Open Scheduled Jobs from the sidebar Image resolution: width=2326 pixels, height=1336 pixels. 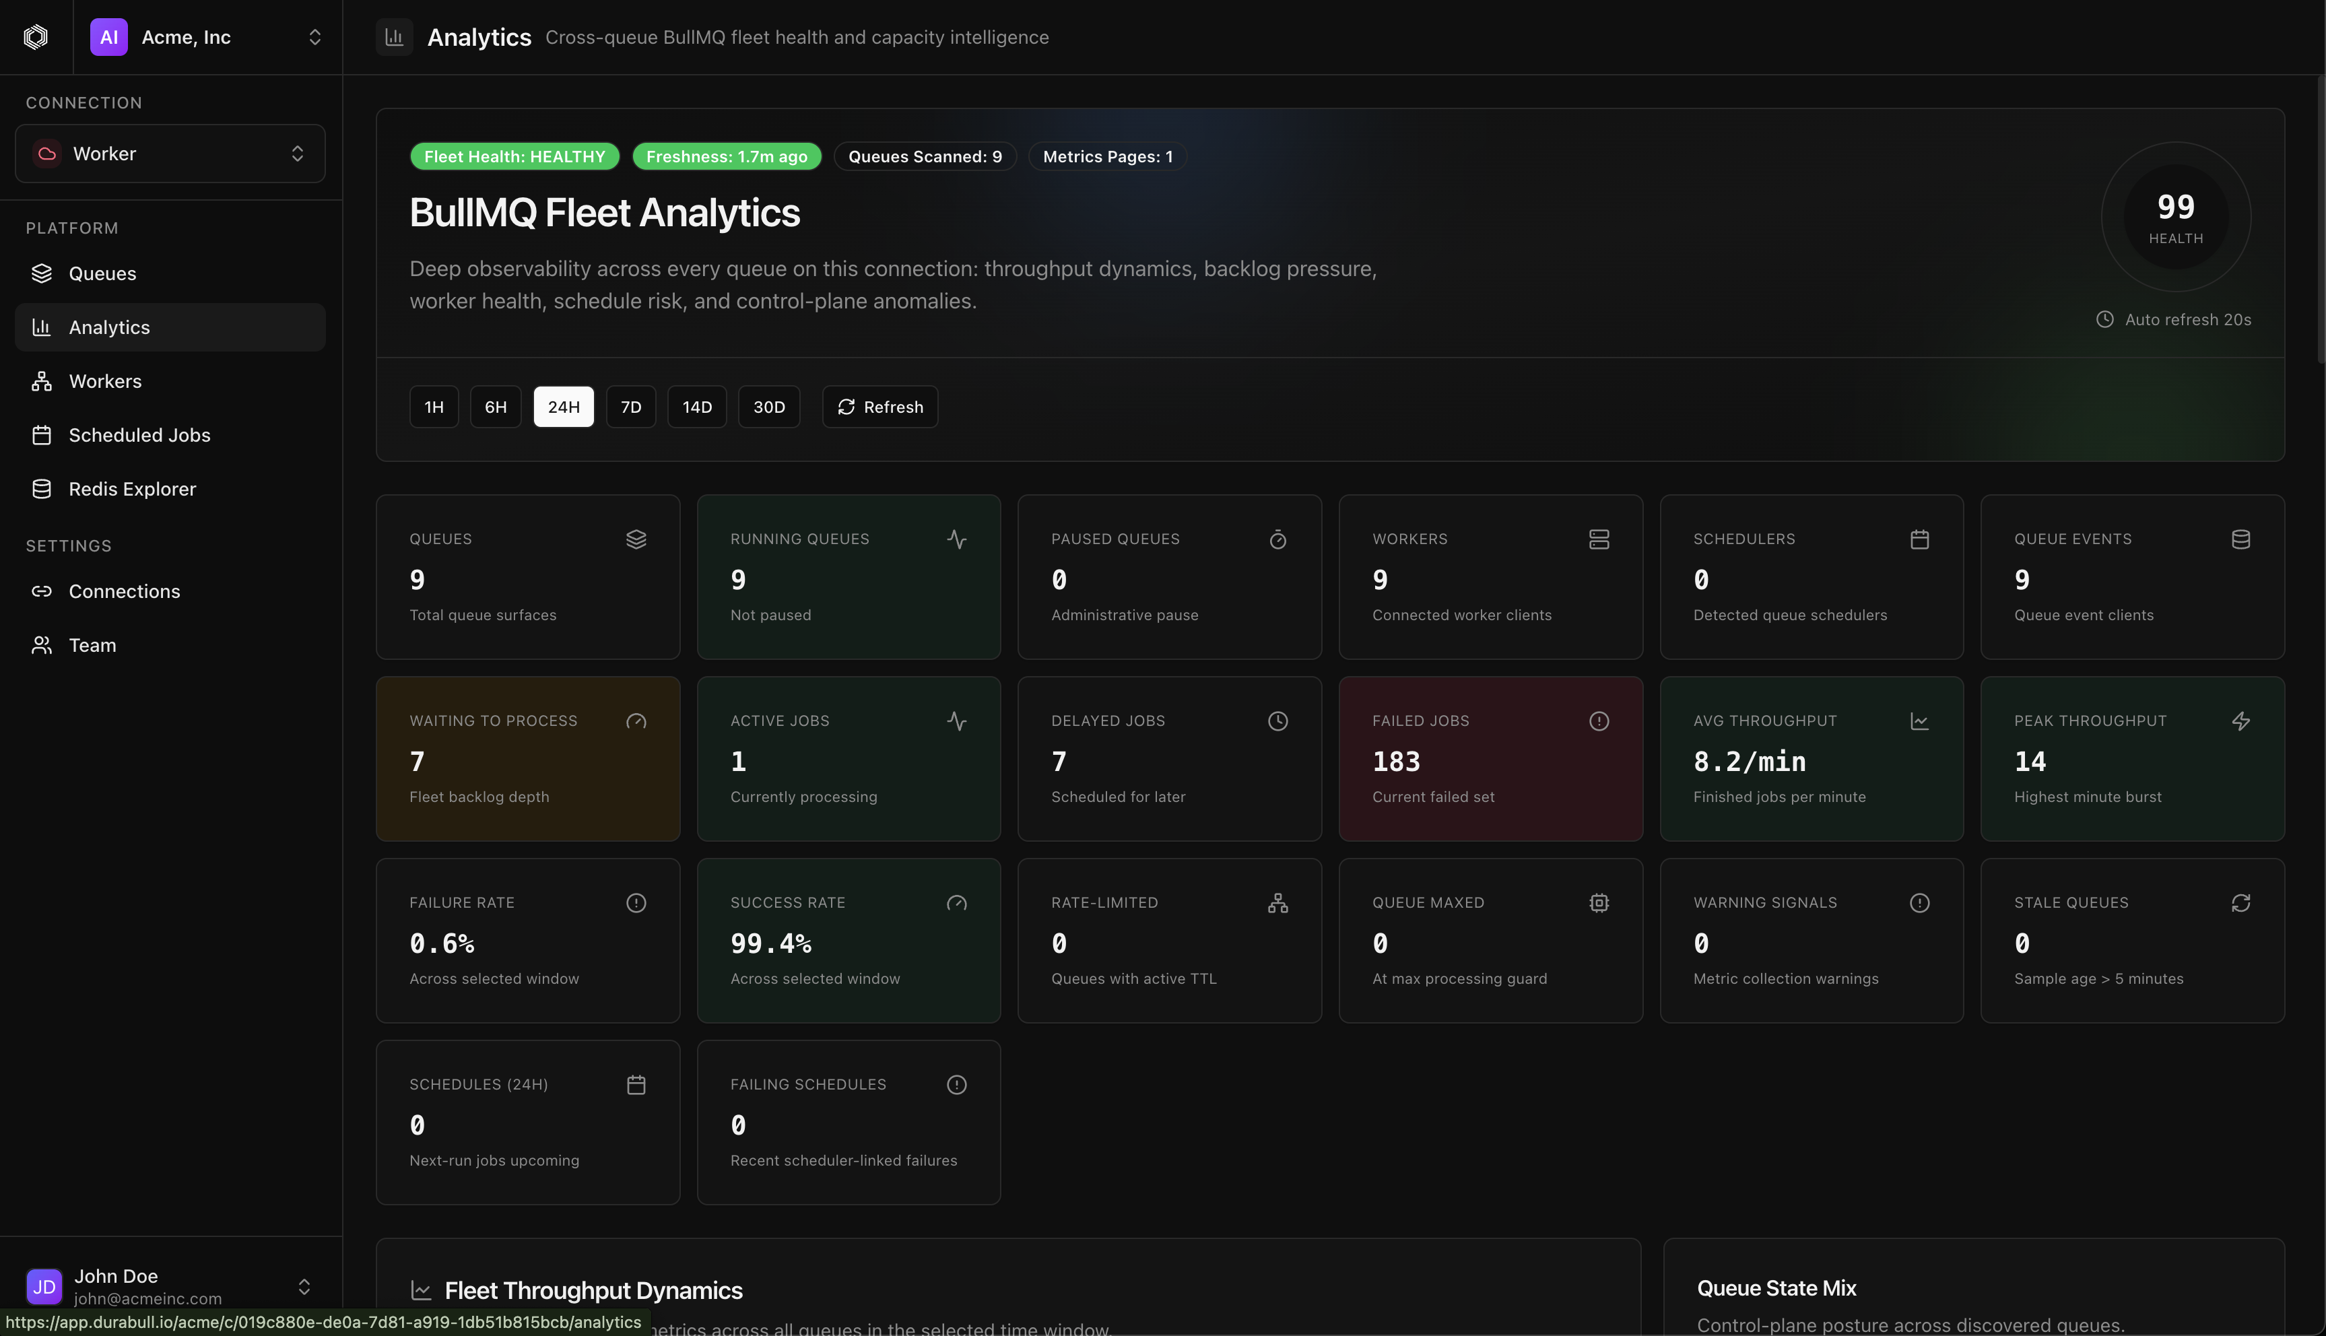point(139,435)
